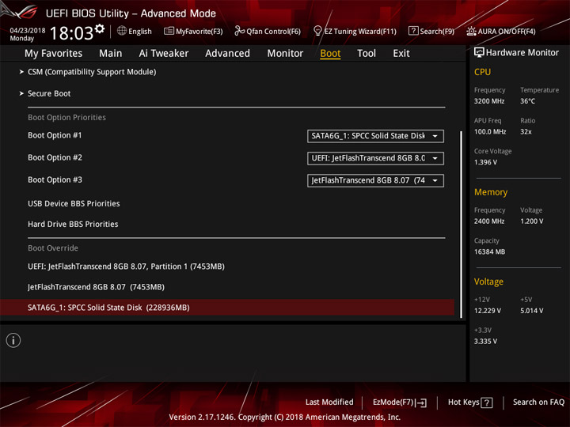The height and width of the screenshot is (427, 570).
Task: Open Boot Option #3 dropdown
Action: coord(375,180)
